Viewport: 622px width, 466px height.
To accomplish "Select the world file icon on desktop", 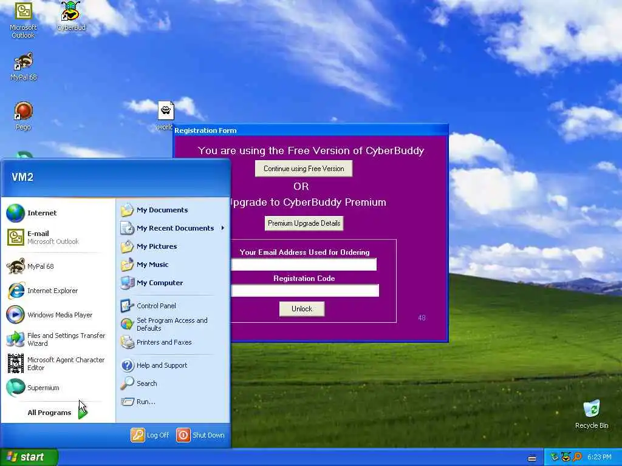I will pyautogui.click(x=166, y=115).
